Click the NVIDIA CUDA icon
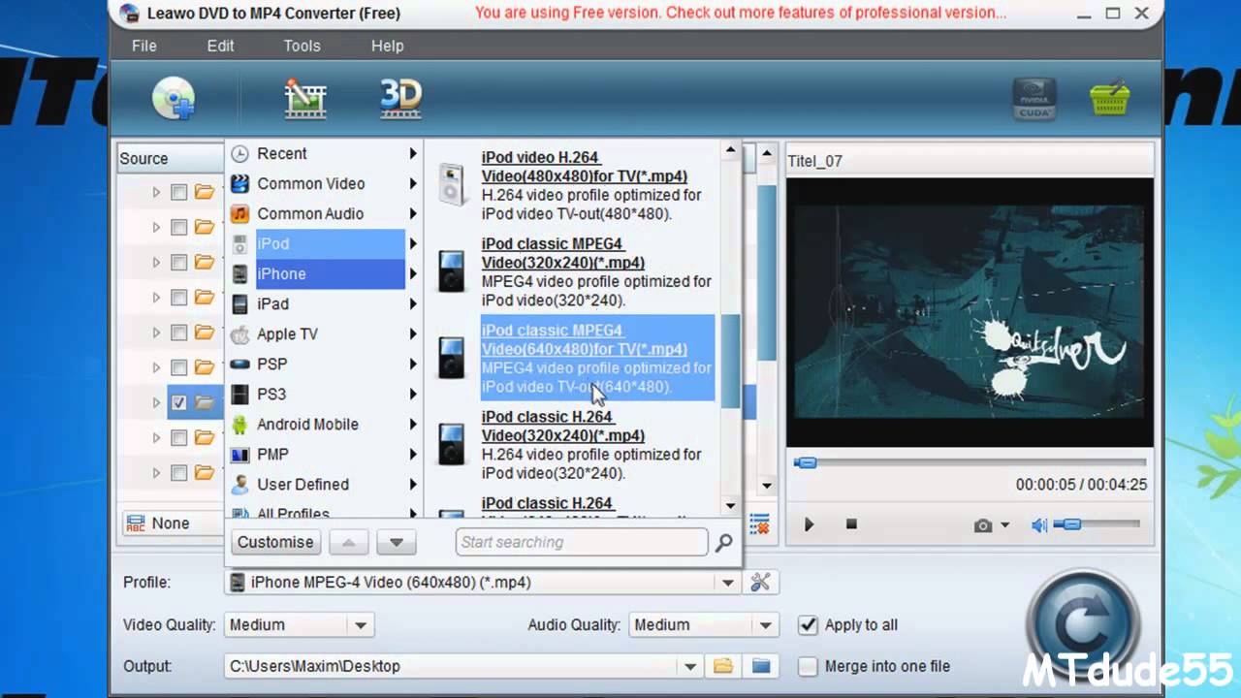Screen dimensions: 1241x698 pos(1034,99)
